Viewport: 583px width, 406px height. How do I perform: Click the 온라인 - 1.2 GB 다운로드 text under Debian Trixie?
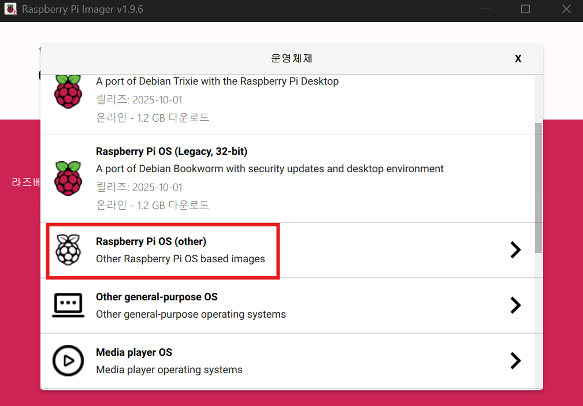pyautogui.click(x=153, y=118)
